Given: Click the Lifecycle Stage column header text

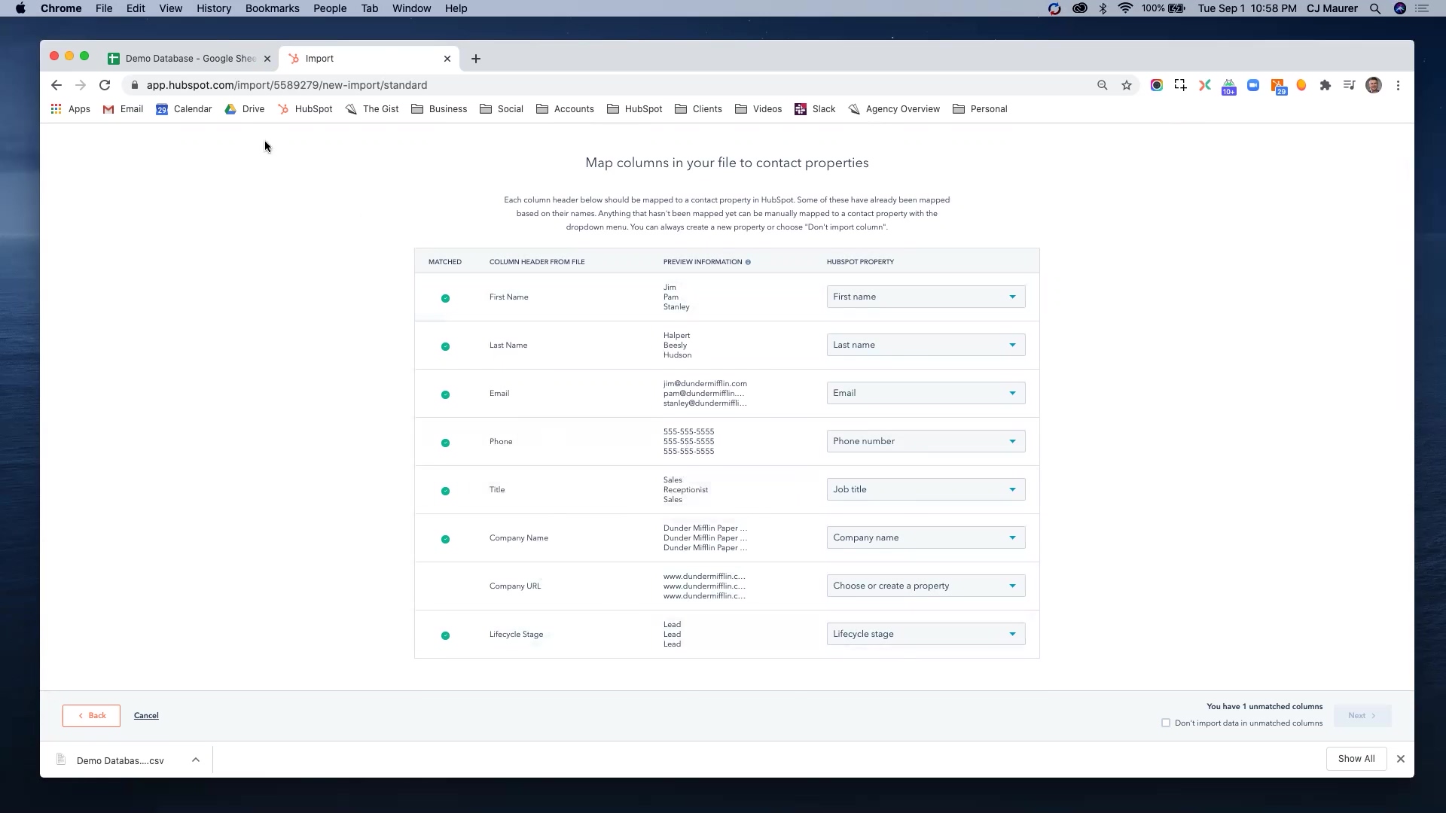Looking at the screenshot, I should coord(517,635).
